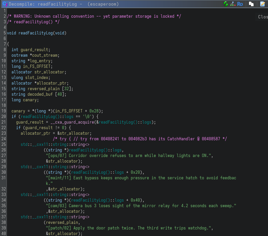
Task: Click the 'decoded_buf' variable declaration
Action: 40,94
